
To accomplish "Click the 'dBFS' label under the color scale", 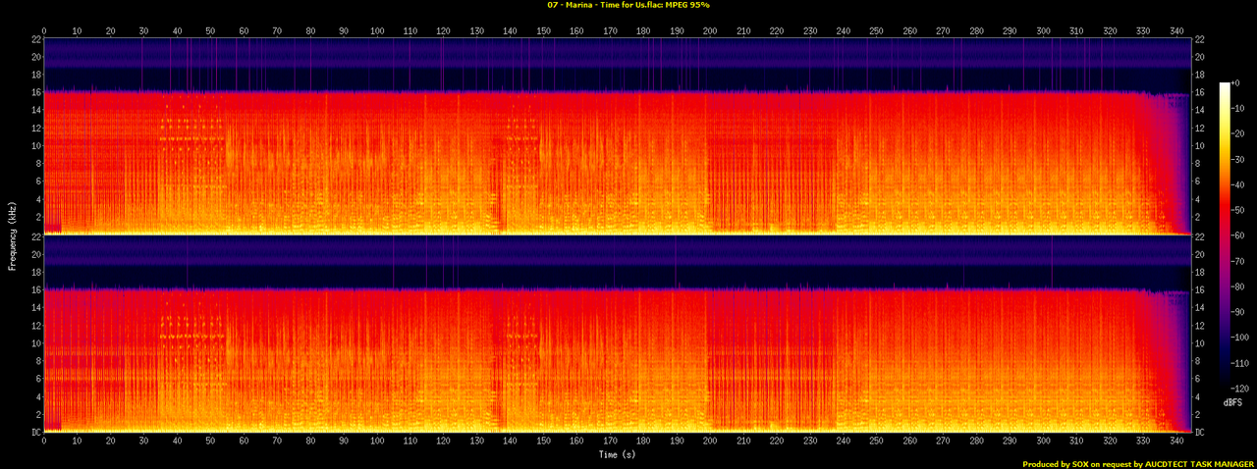I will tap(1233, 403).
